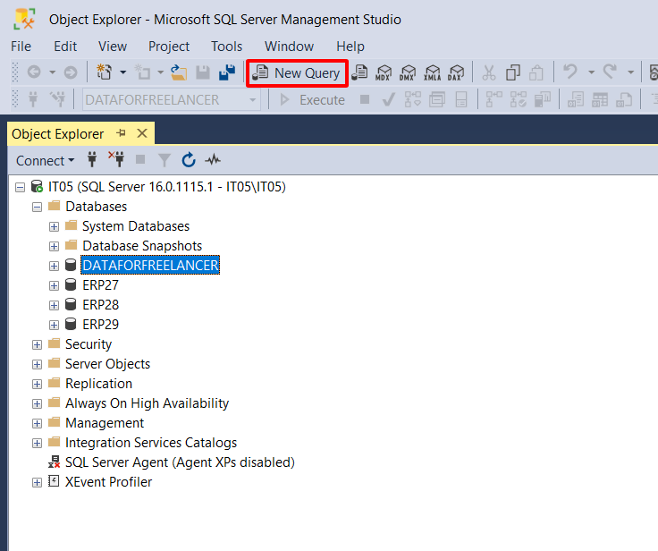Click the New Query button
The width and height of the screenshot is (658, 551).
click(297, 73)
